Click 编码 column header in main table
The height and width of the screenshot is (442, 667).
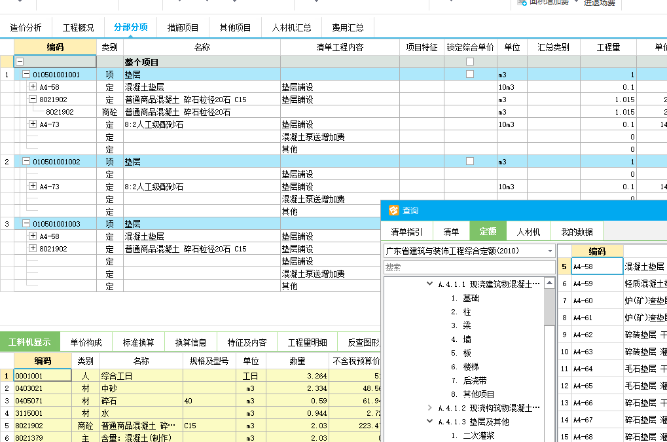click(55, 47)
